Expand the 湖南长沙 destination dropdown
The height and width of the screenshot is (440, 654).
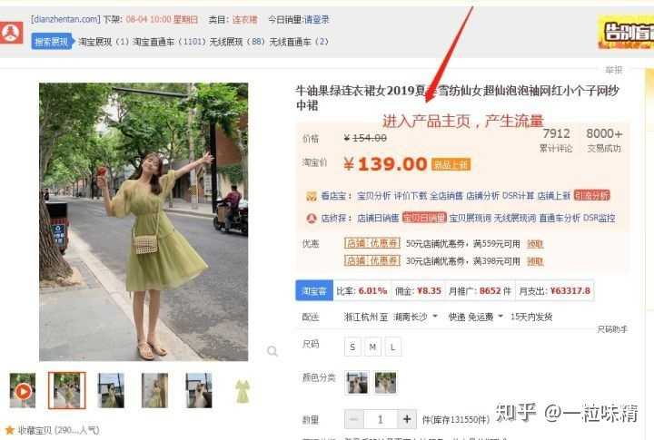pyautogui.click(x=415, y=317)
